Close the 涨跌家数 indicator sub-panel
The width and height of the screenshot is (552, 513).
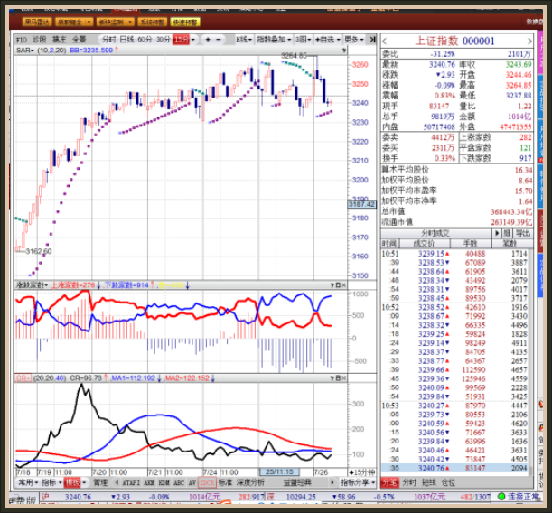click(343, 285)
